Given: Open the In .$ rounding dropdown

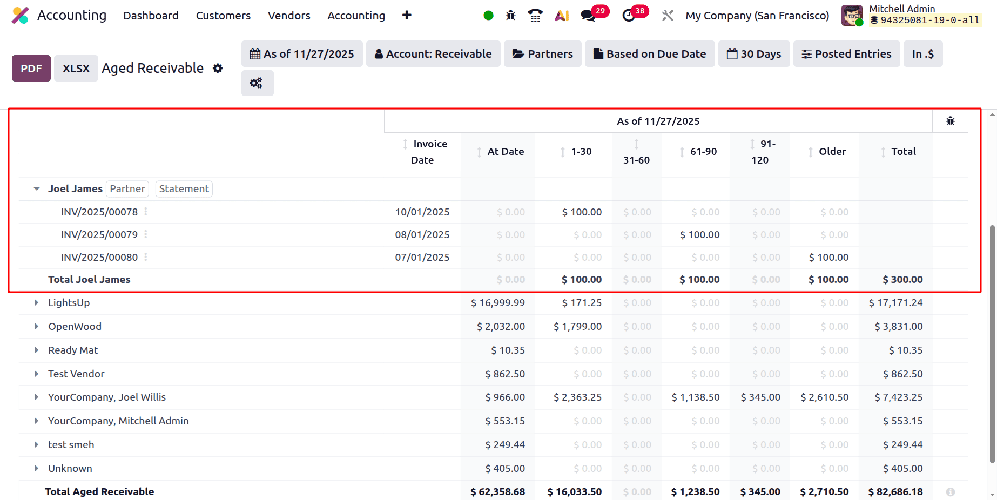Looking at the screenshot, I should point(923,54).
